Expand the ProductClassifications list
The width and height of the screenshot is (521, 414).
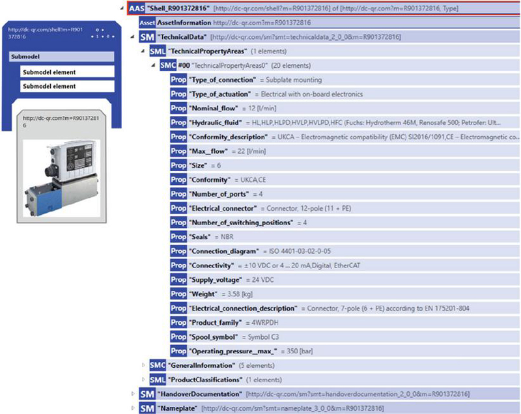143,379
